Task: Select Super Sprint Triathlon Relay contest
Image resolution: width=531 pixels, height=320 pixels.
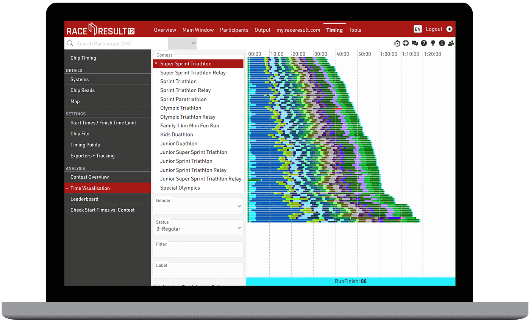Action: pos(198,73)
